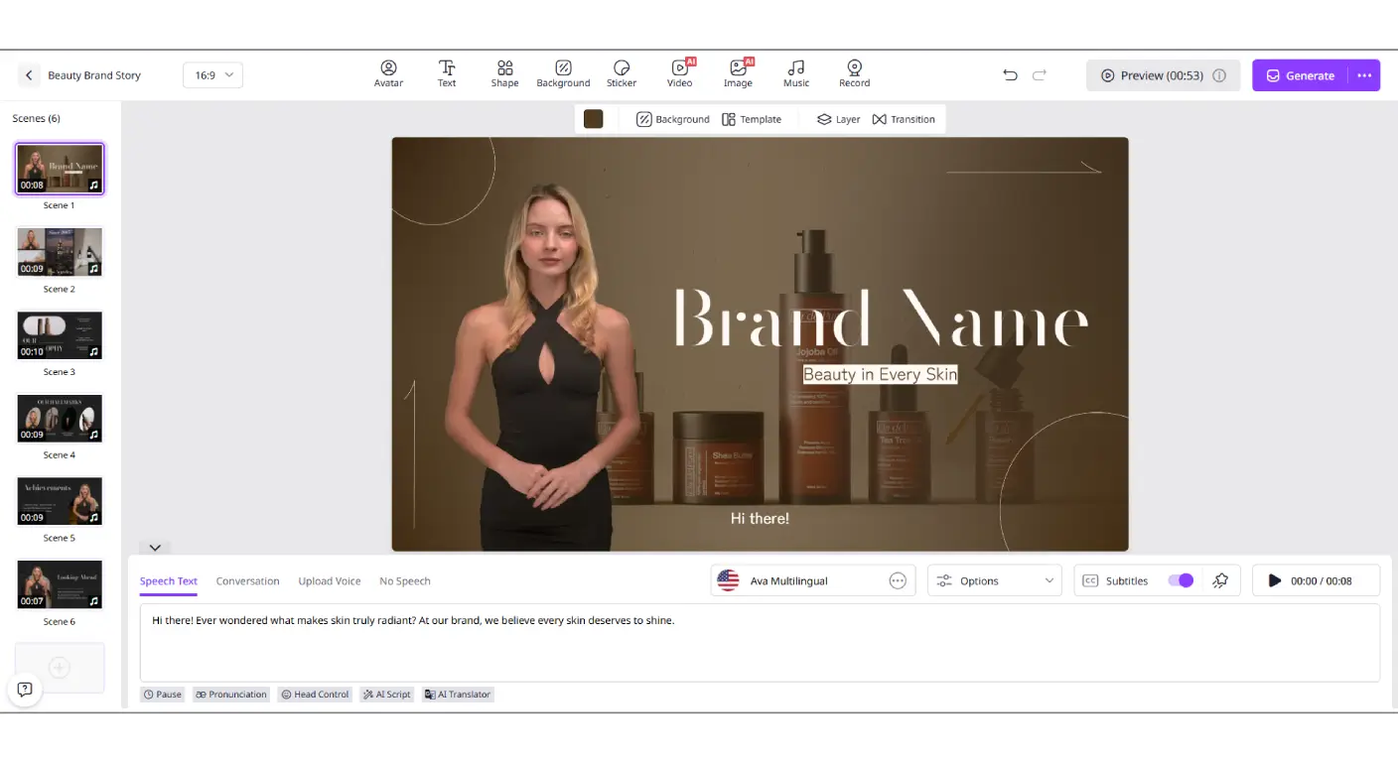Switch to the Upload Voice tab
Screen dimensions: 1398x762
(x=329, y=581)
